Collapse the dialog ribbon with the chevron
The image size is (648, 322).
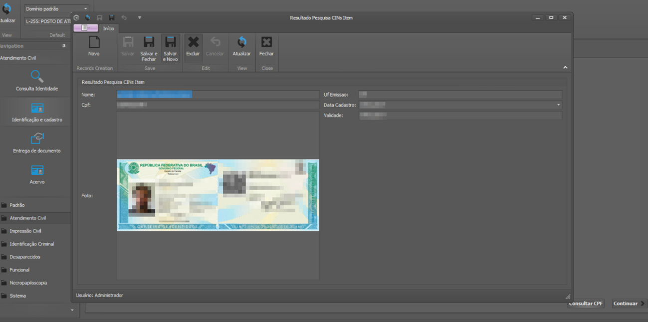click(x=565, y=67)
